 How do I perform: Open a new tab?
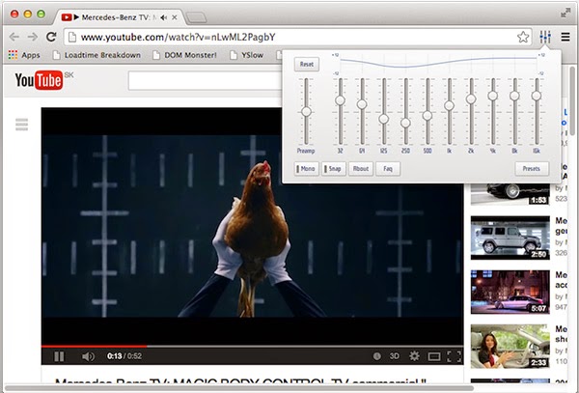196,17
